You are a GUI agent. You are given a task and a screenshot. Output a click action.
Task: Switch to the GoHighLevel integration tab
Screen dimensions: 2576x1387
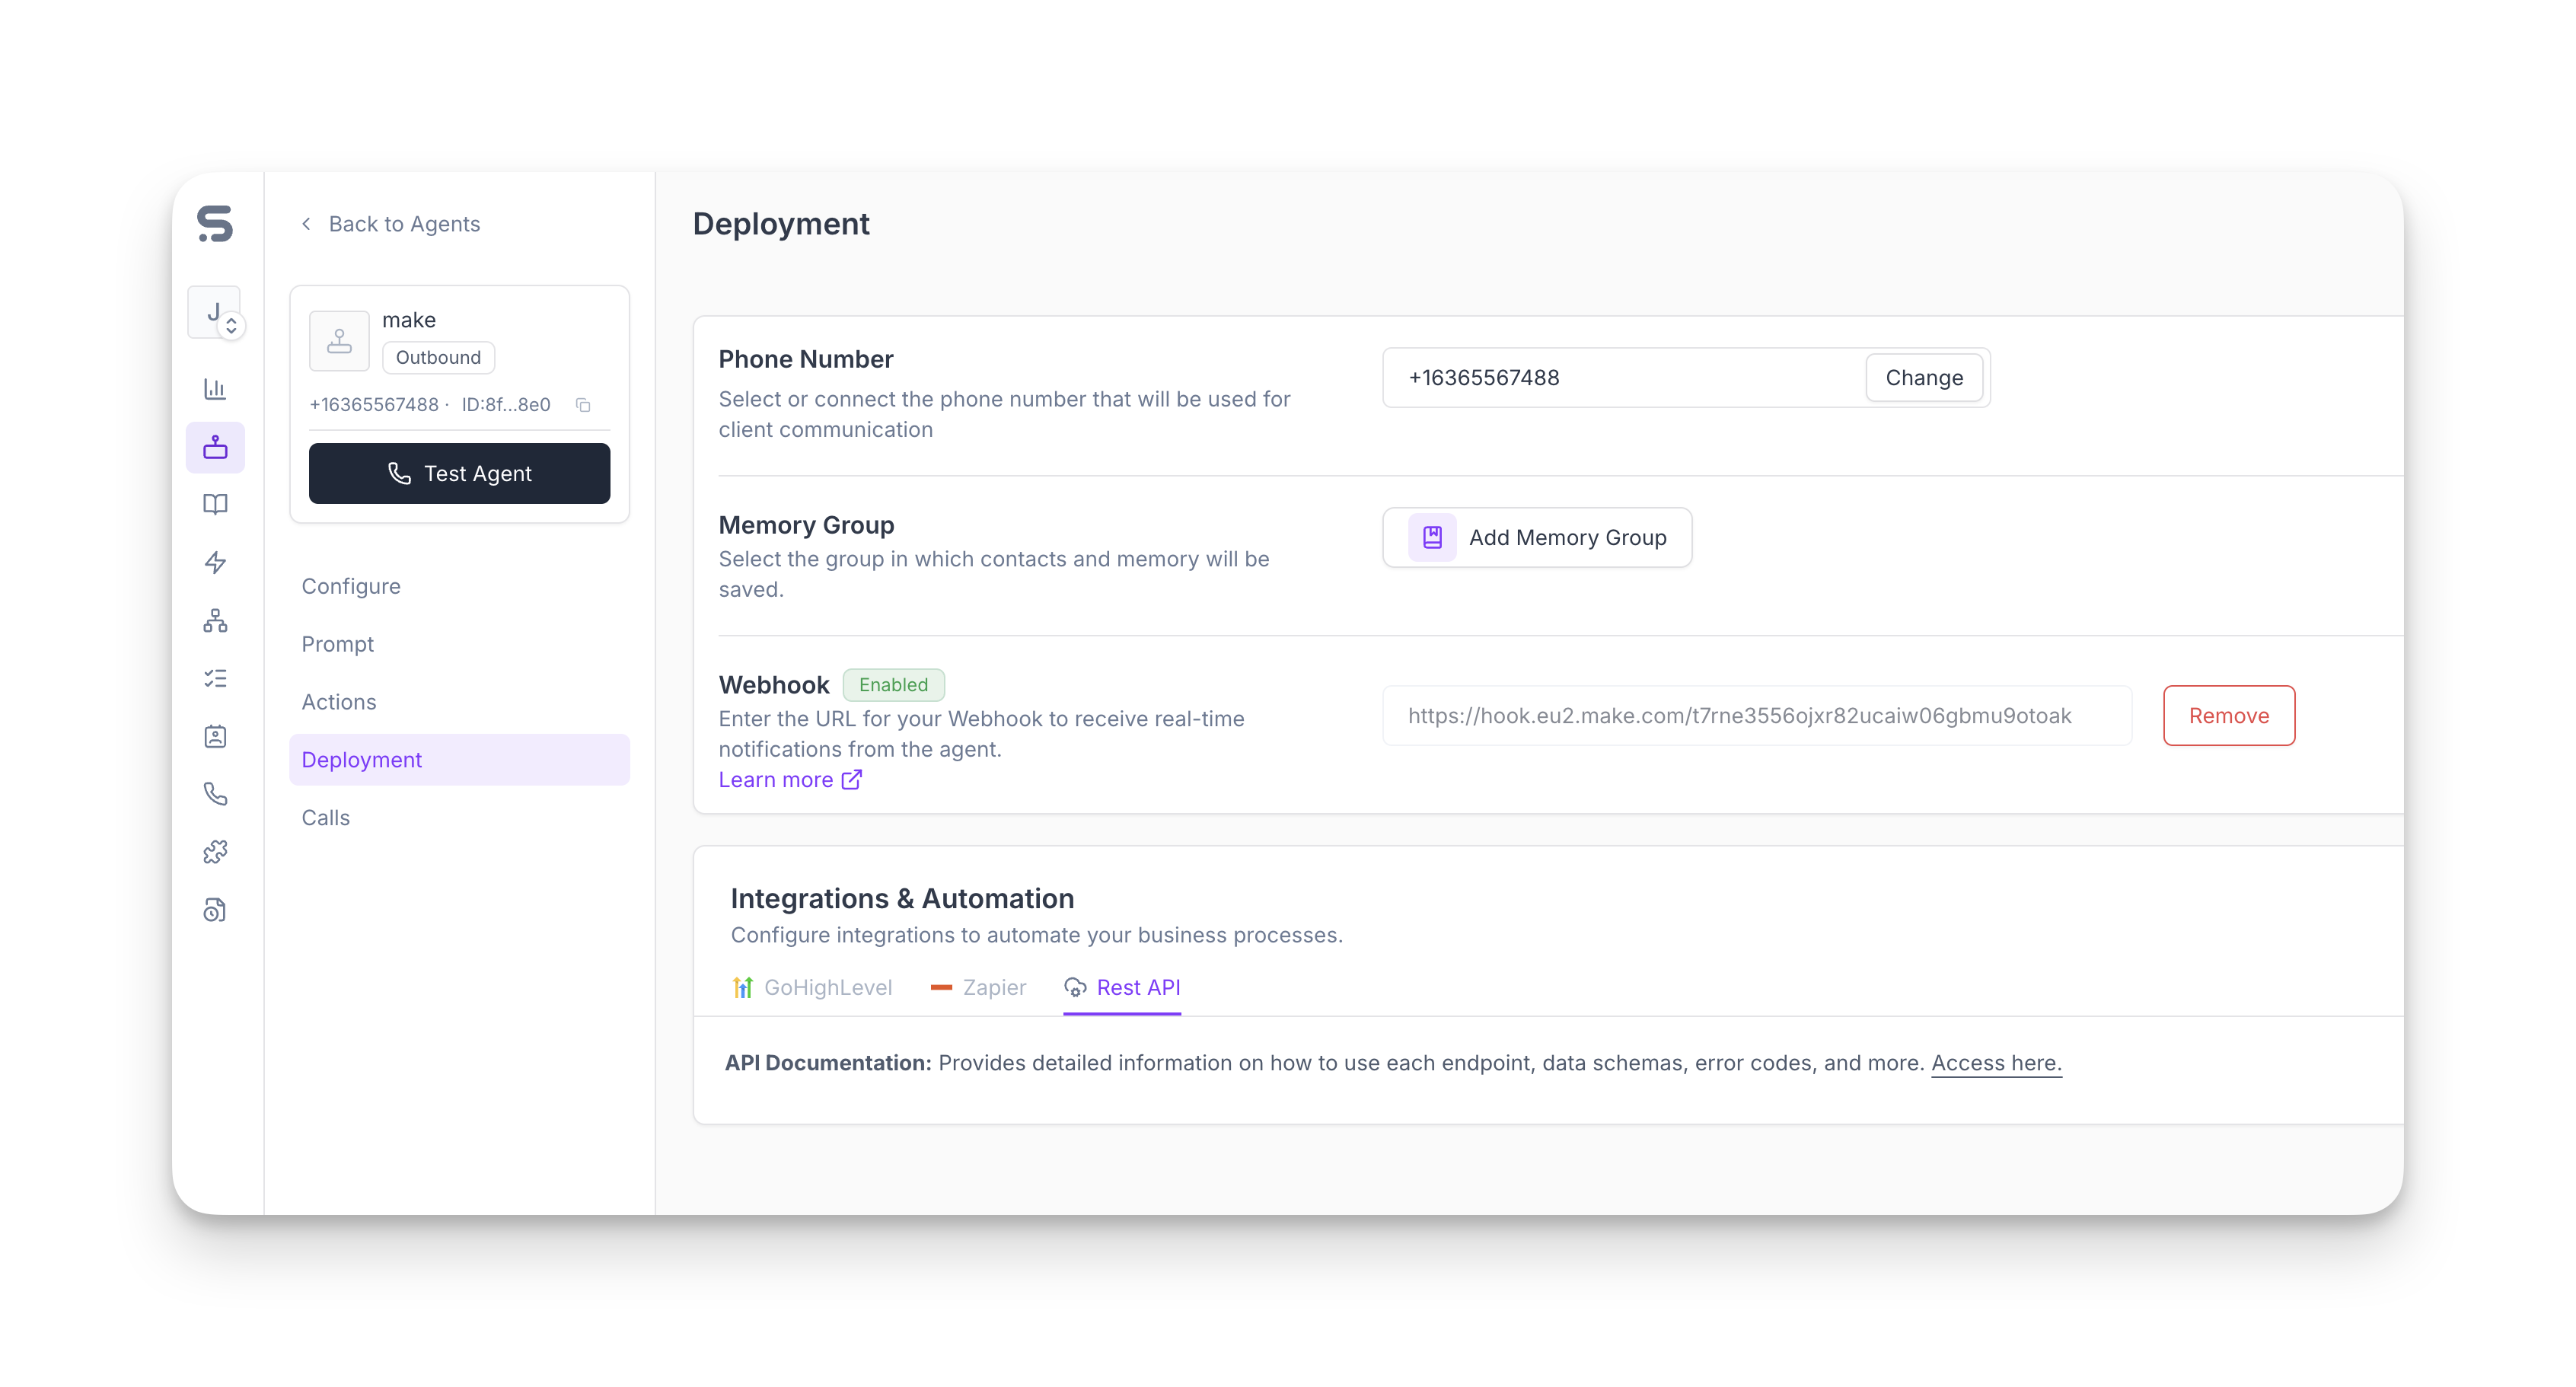point(812,987)
